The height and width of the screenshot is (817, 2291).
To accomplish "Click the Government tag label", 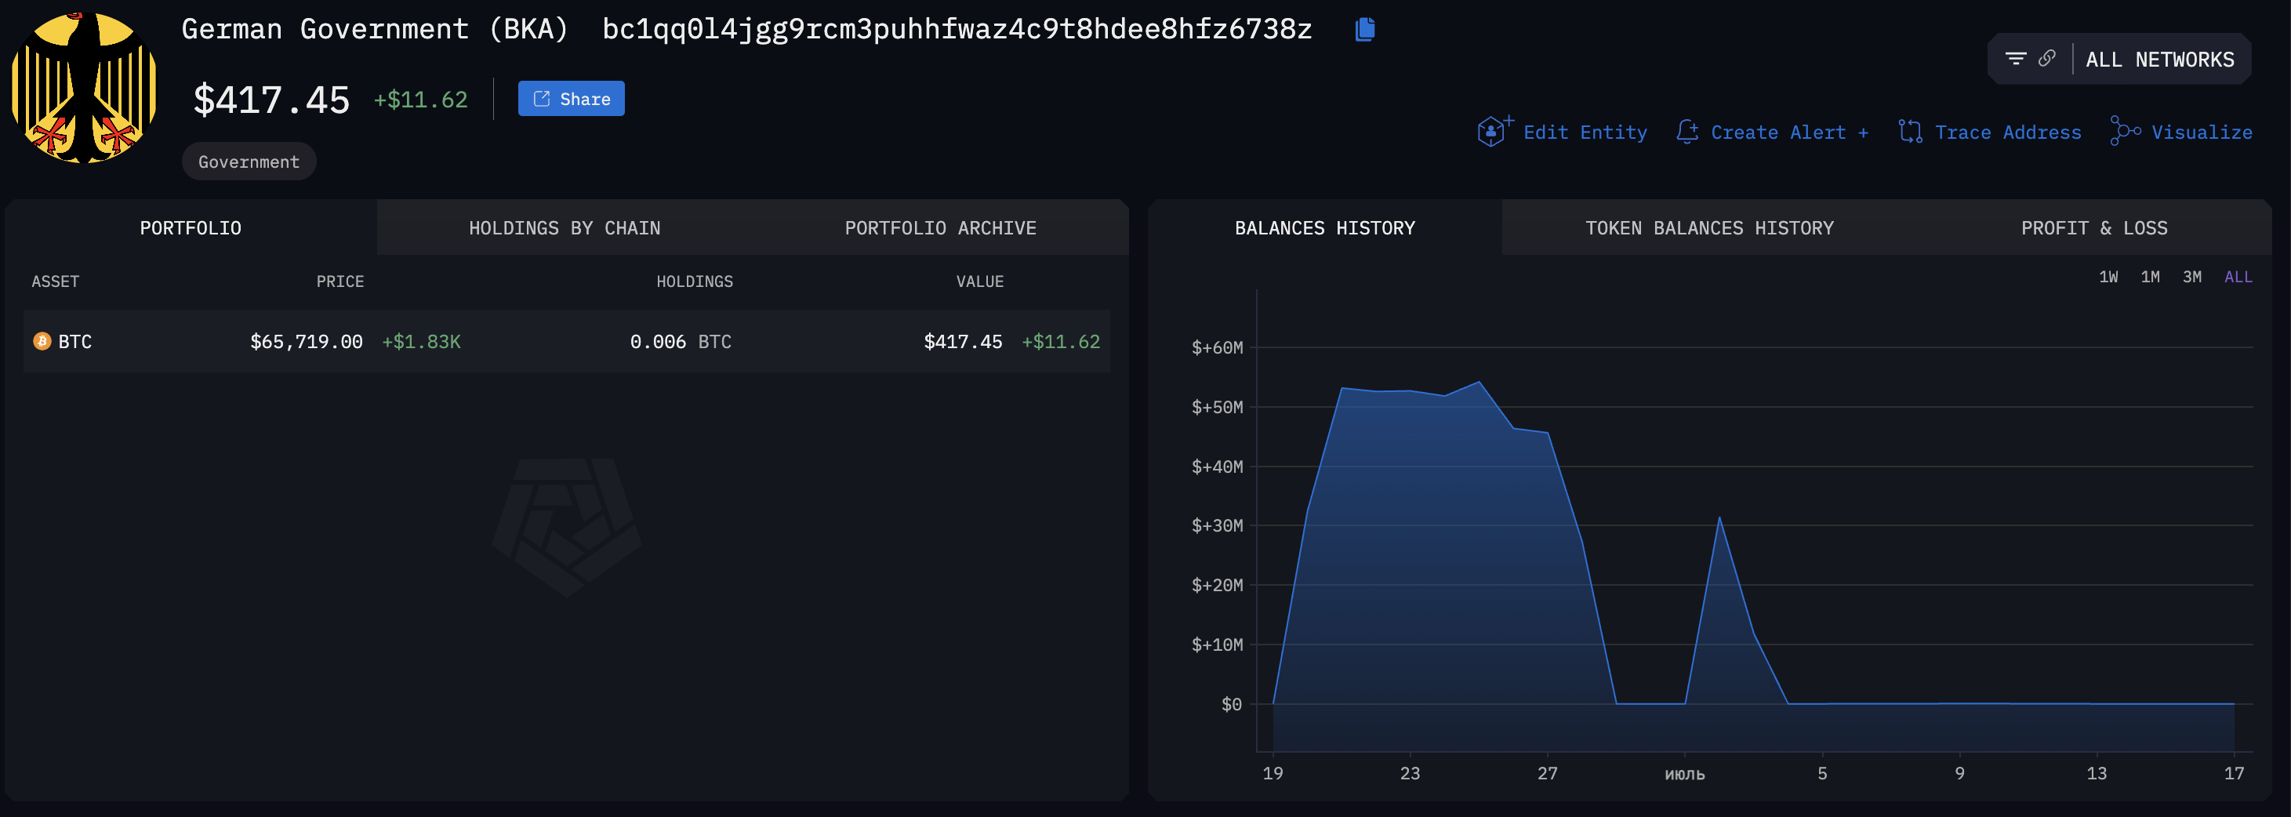I will coord(248,162).
